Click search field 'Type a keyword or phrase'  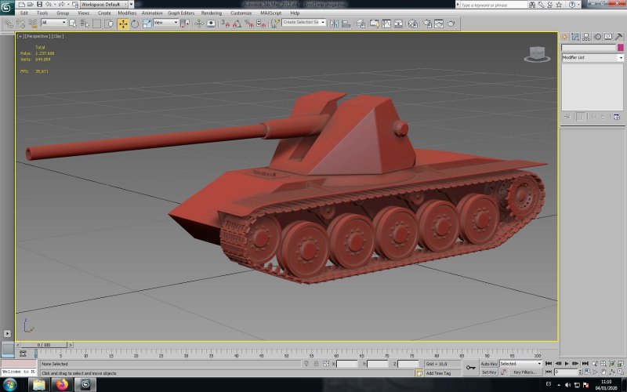[492, 5]
